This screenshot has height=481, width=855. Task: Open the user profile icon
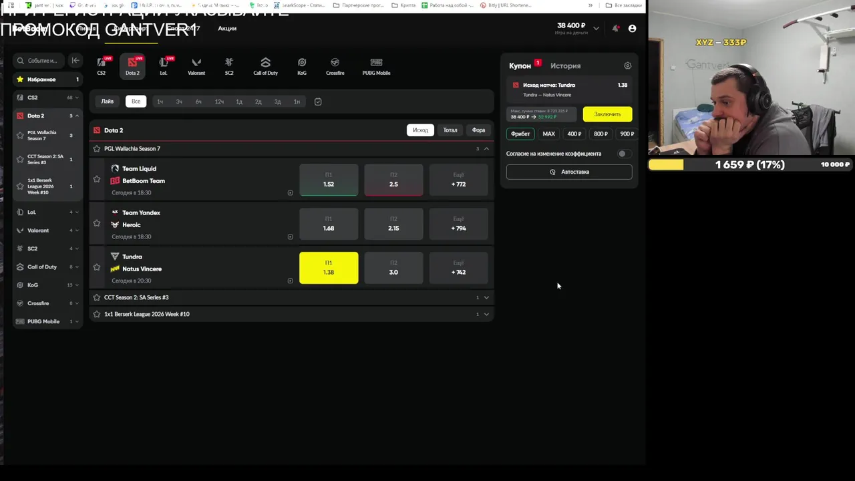633,28
